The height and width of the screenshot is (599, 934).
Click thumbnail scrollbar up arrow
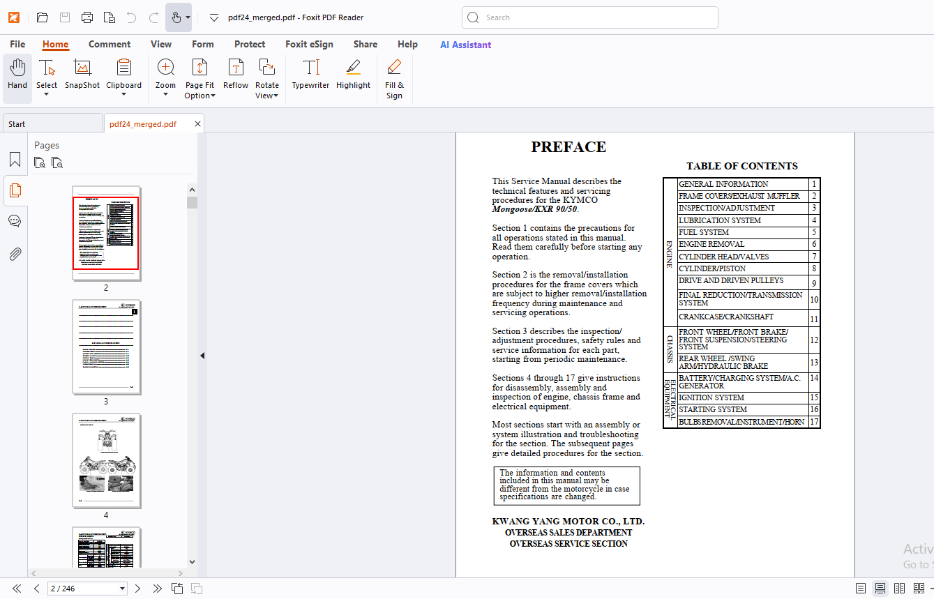point(192,188)
